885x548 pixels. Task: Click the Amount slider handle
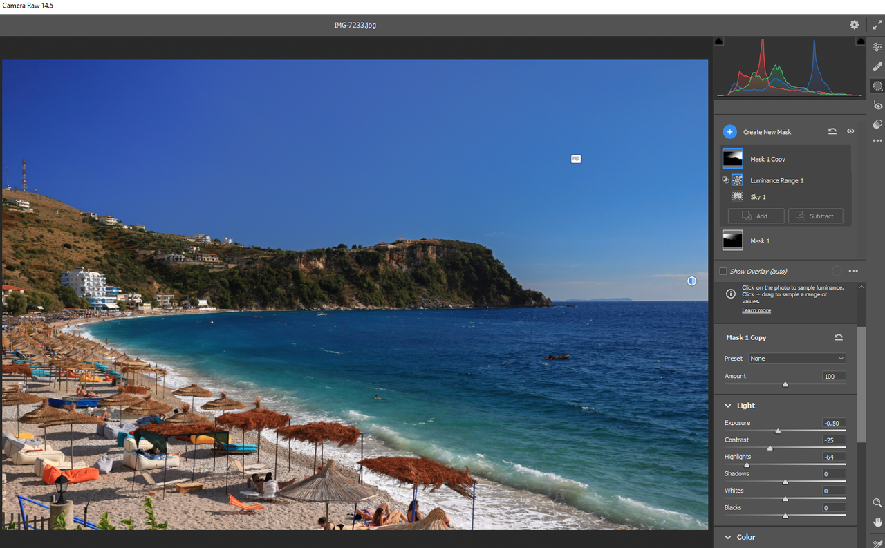(x=785, y=384)
